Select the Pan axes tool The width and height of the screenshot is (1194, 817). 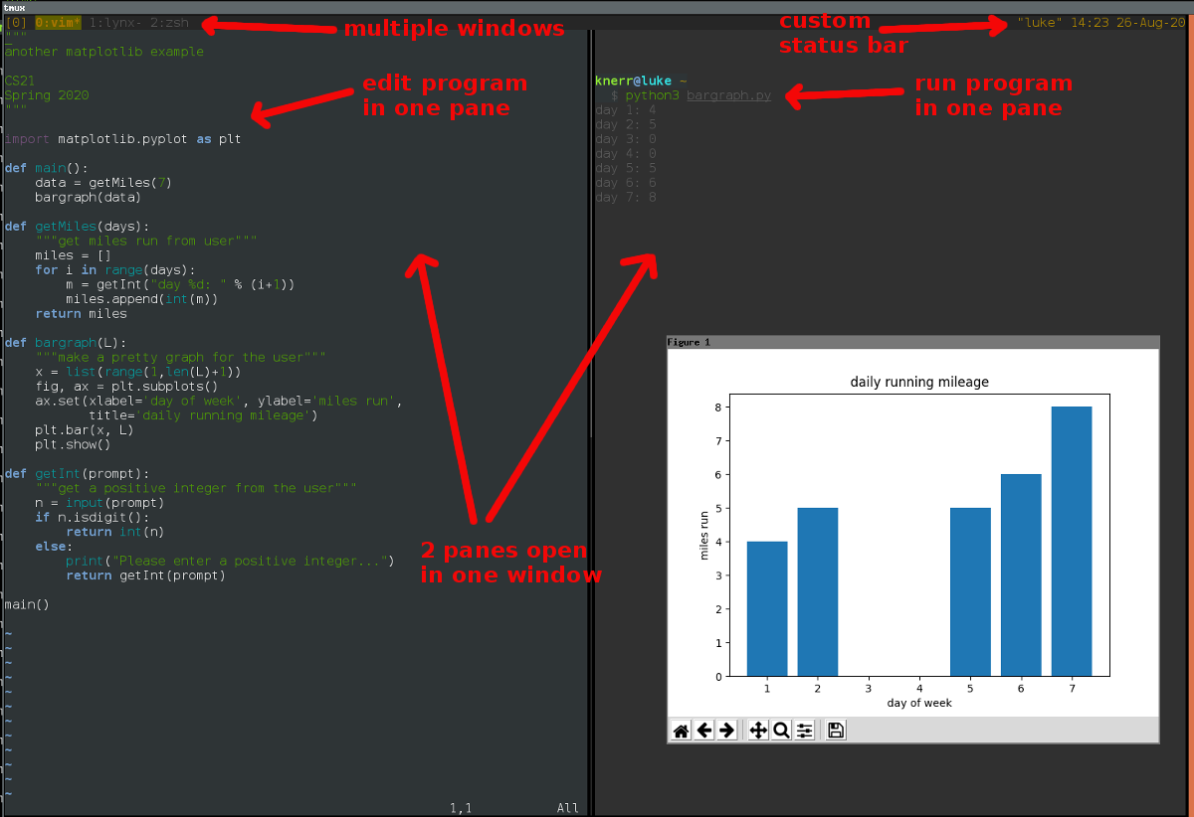click(758, 731)
